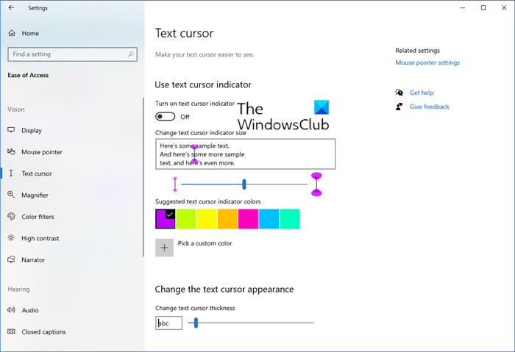Open Closed captions settings
The width and height of the screenshot is (515, 352).
tap(43, 332)
